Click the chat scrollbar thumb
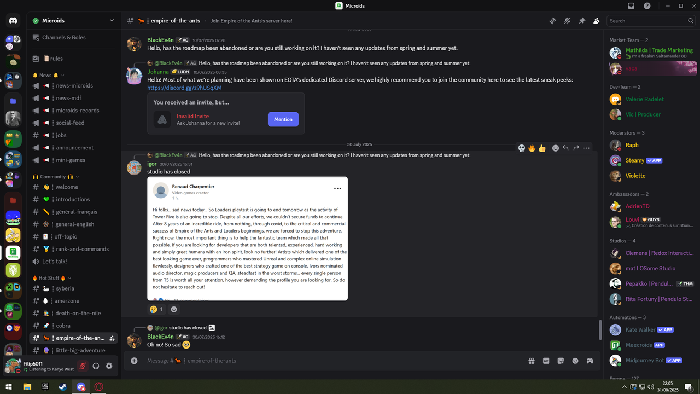 (600, 329)
